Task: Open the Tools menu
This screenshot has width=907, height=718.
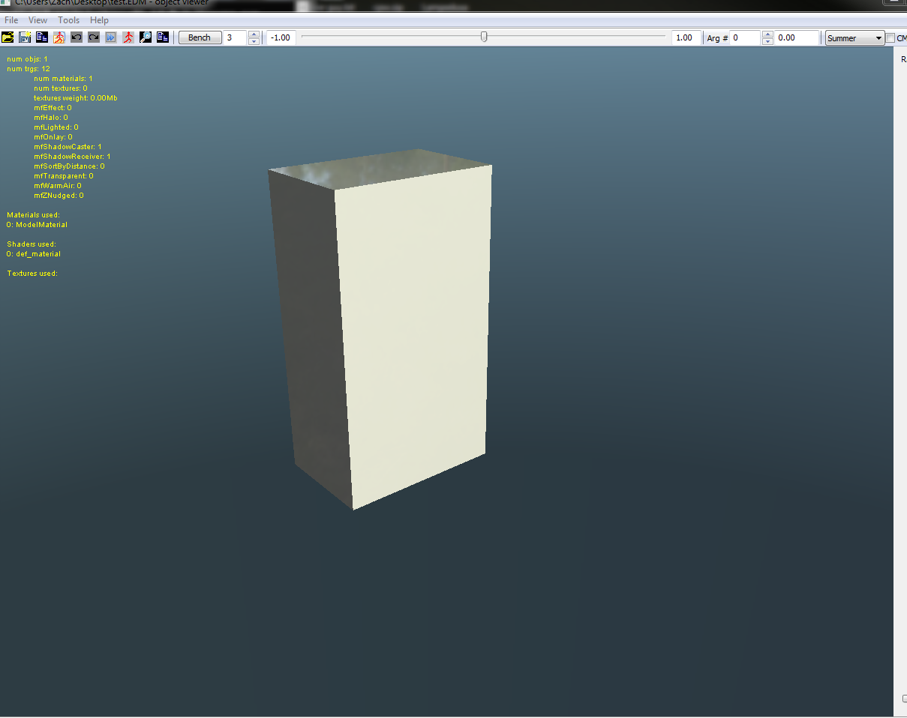Action: click(69, 20)
